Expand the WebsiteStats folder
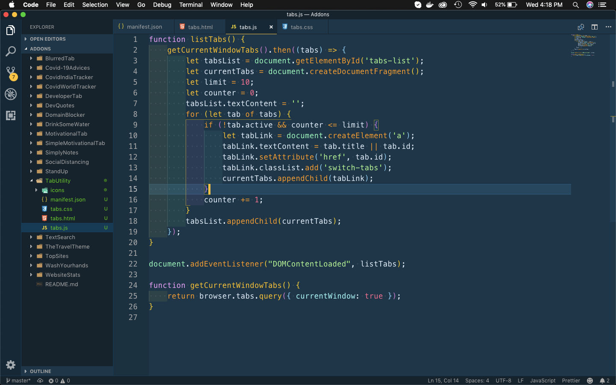Image resolution: width=616 pixels, height=385 pixels. pyautogui.click(x=67, y=275)
